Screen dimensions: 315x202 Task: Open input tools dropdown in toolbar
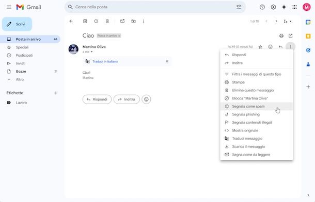click(288, 21)
